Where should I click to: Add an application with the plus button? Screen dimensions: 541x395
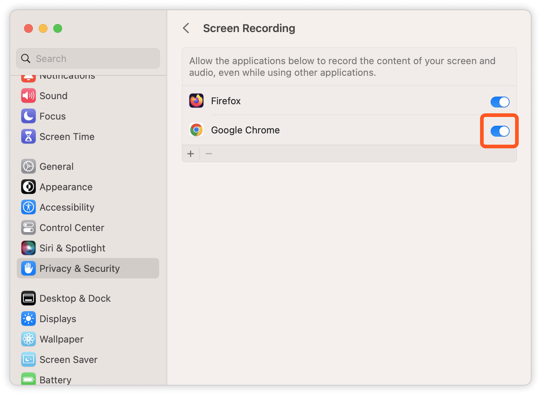click(x=191, y=154)
